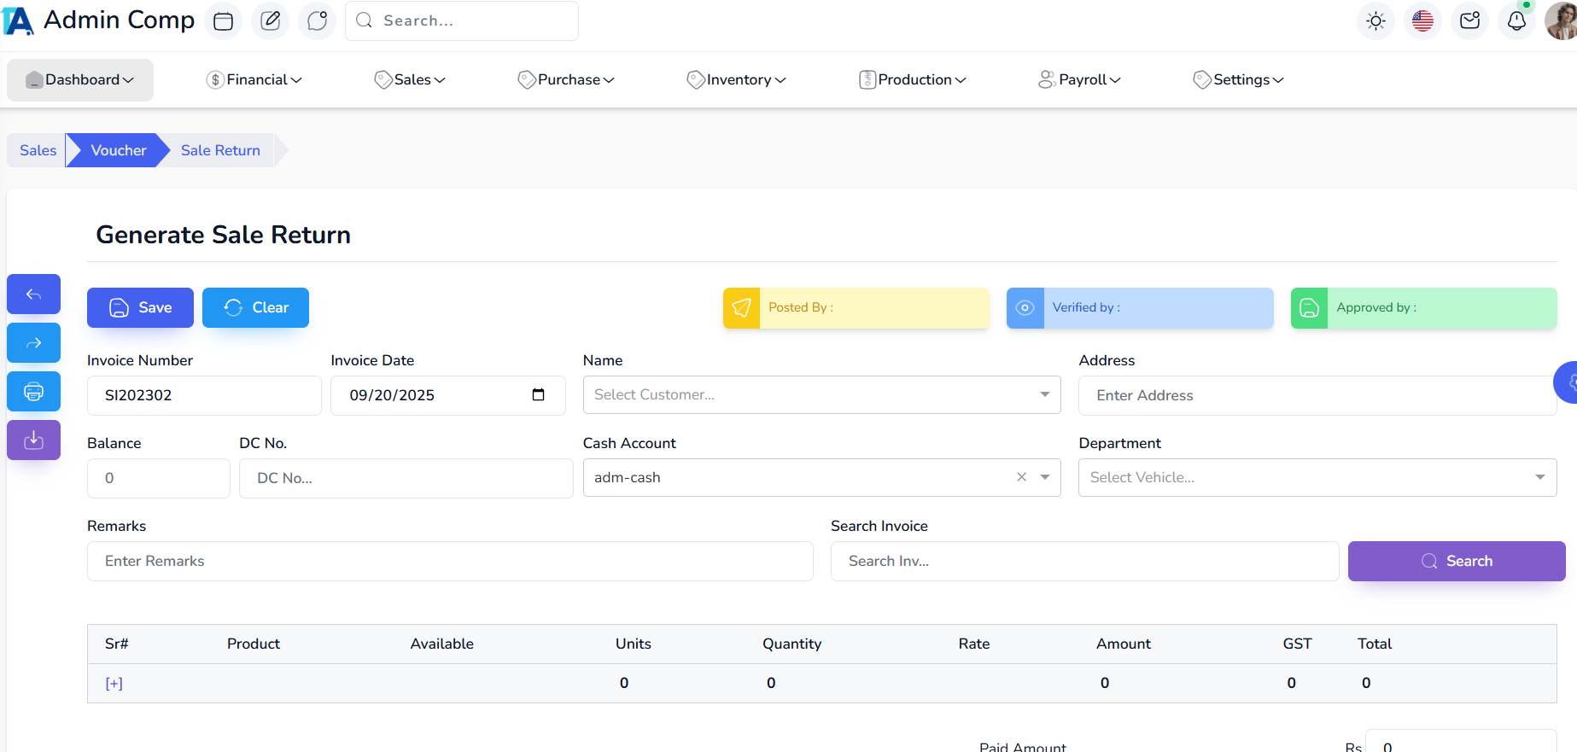Image resolution: width=1577 pixels, height=752 pixels.
Task: Add a product row with [+] link
Action: (x=114, y=684)
